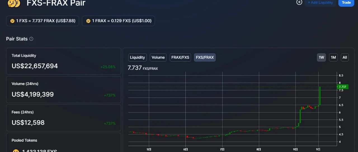
Task: Click the 7.737 FXS/FRAX chart value heading
Action: [143, 68]
